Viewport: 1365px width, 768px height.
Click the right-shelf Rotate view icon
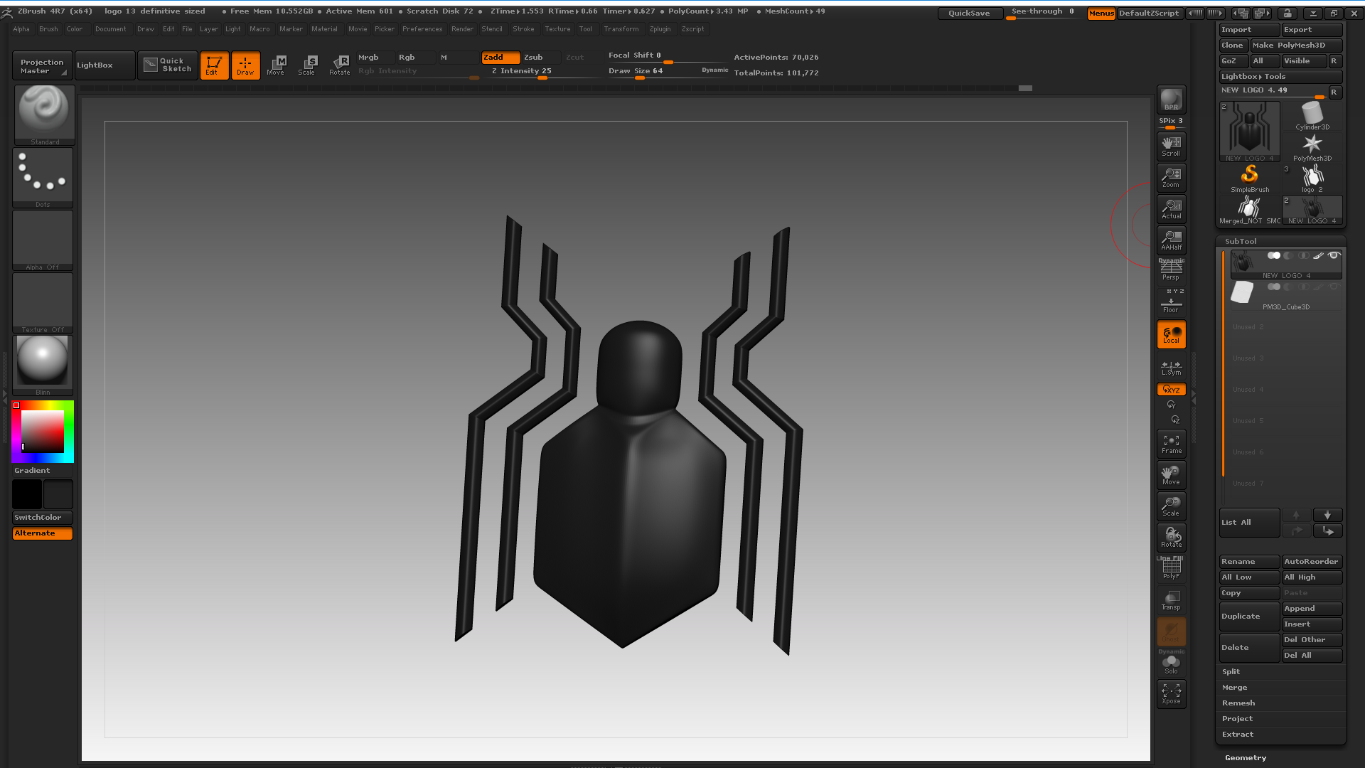coord(1171,537)
